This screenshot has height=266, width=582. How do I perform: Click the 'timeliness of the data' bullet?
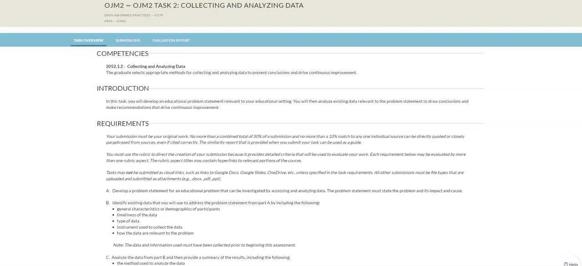click(137, 215)
